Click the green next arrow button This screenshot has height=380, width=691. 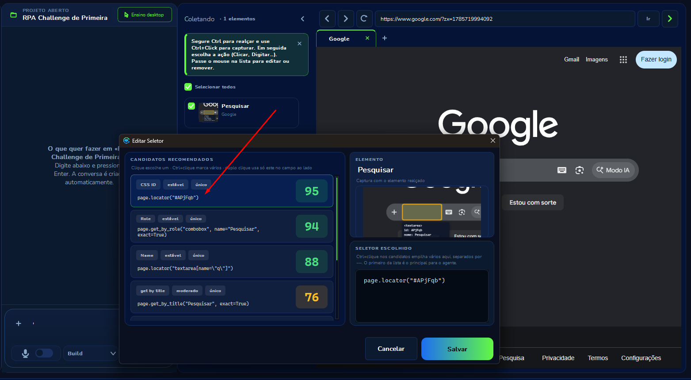tap(670, 19)
